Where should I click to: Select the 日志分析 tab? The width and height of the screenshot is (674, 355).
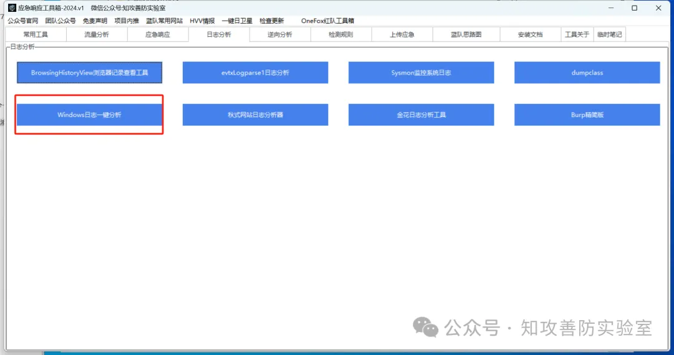tap(219, 34)
